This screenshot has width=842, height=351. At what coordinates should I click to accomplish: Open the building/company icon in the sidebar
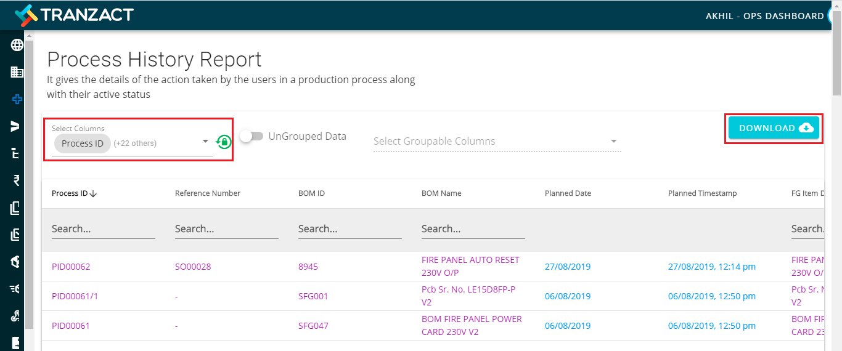[x=17, y=72]
